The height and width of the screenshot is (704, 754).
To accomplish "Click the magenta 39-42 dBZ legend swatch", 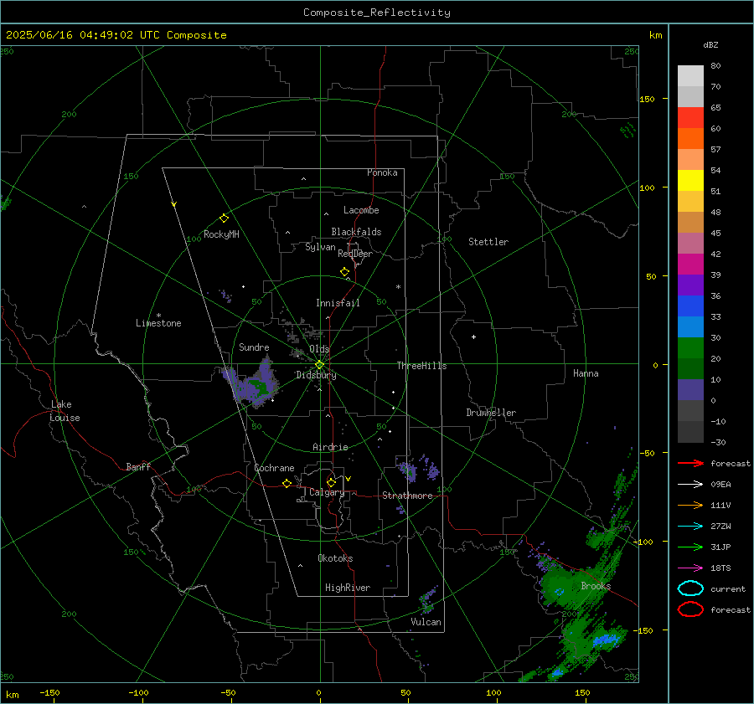I will [690, 265].
